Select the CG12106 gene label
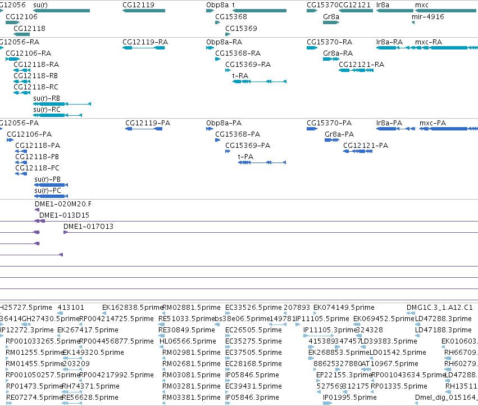The height and width of the screenshot is (406, 478). tap(22, 16)
